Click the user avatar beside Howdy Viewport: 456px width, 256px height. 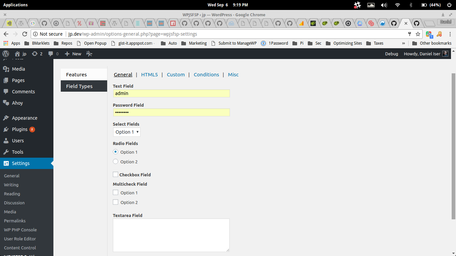pyautogui.click(x=445, y=54)
